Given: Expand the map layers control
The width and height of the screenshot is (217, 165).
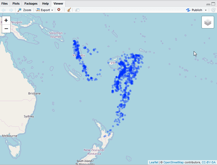Looking at the screenshot, I should point(208,22).
